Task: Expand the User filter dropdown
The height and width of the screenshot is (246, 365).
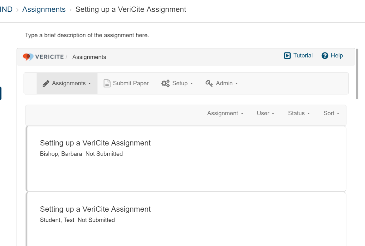Action: coord(265,113)
